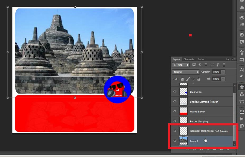Click the Layer 1 temple thumbnail
The width and height of the screenshot is (245, 157).
(x=183, y=141)
